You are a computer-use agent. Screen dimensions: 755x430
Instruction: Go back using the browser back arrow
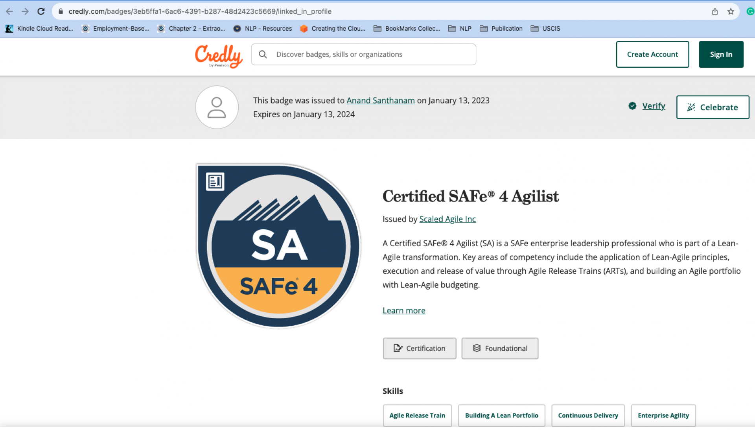(9, 11)
